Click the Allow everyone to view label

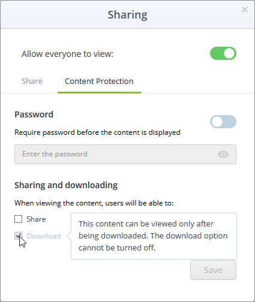[67, 54]
